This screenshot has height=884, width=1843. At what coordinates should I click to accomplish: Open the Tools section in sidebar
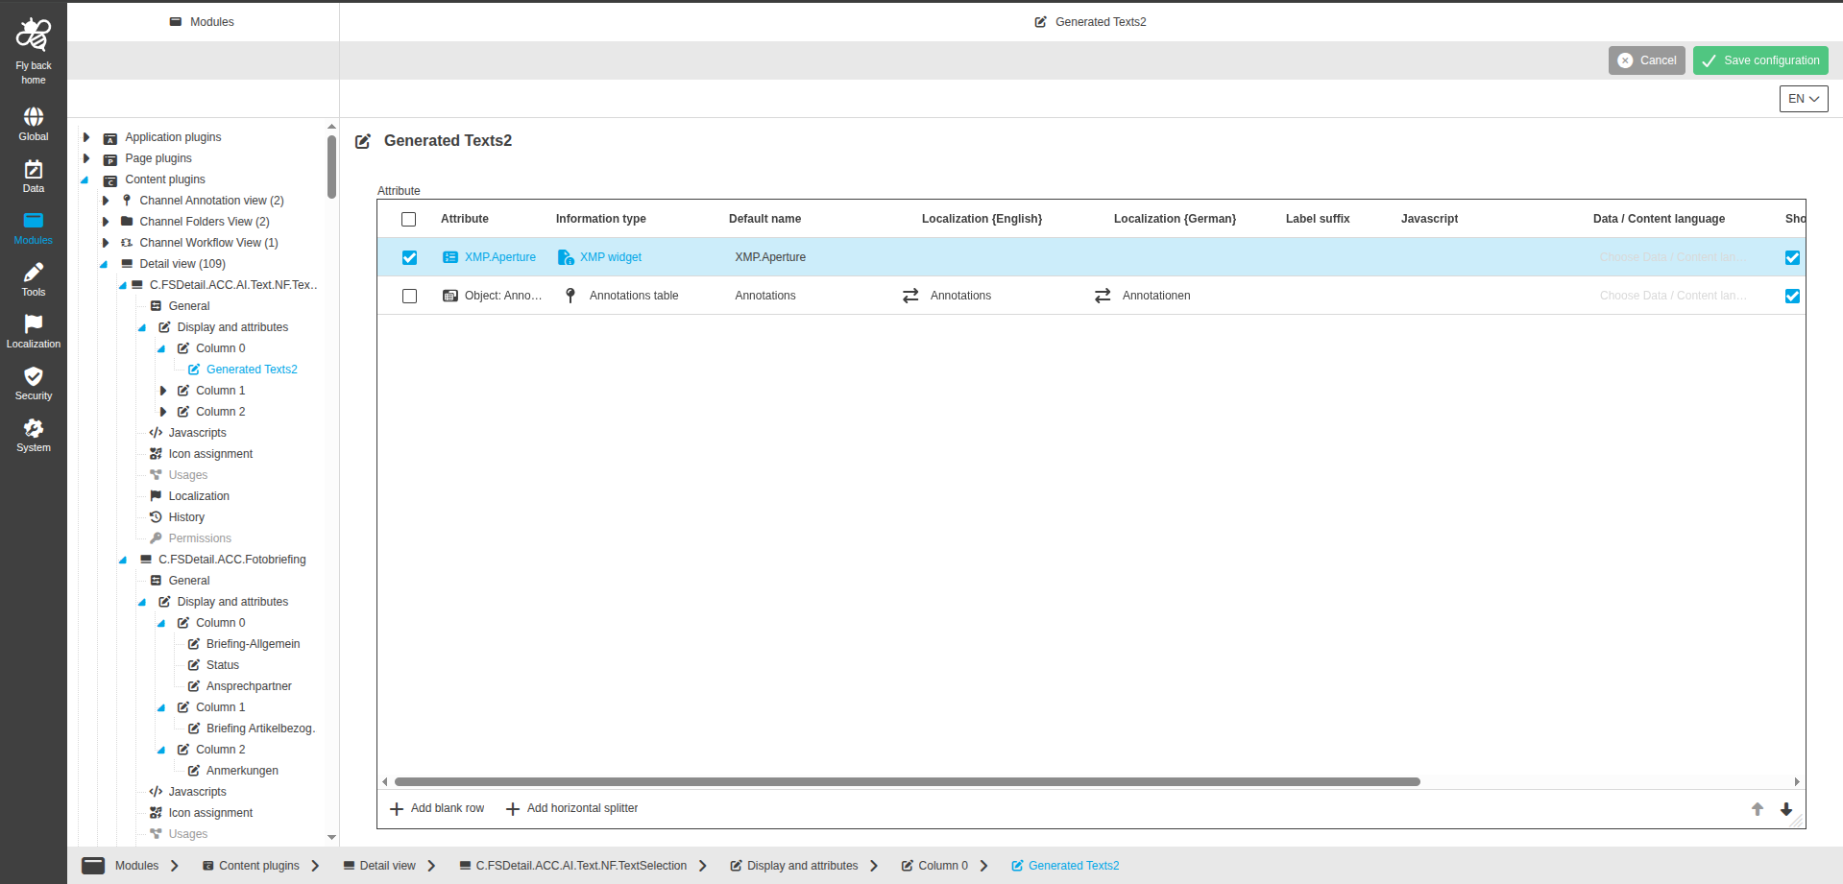coord(33,280)
